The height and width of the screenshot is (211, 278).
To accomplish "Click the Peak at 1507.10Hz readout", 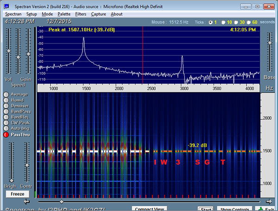I will click(x=82, y=30).
